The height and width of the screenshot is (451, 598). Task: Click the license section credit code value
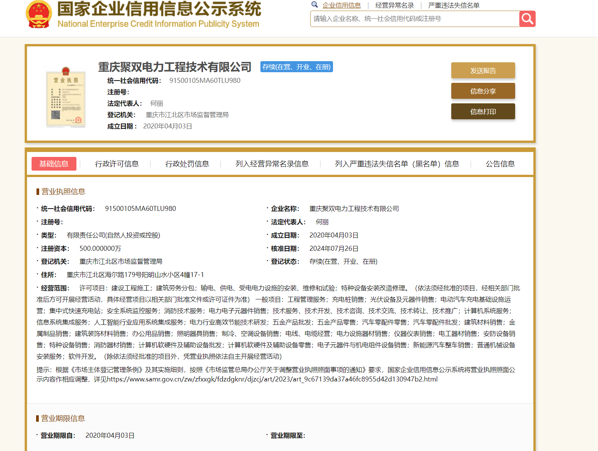point(141,209)
